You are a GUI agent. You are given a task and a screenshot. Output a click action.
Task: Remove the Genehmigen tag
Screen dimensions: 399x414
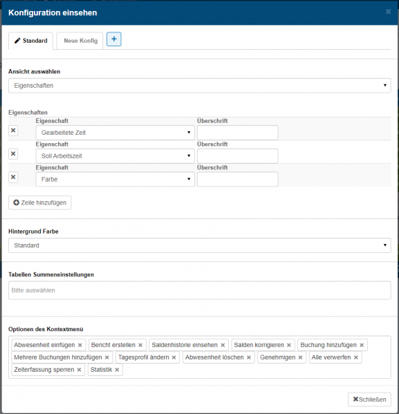[x=300, y=357]
